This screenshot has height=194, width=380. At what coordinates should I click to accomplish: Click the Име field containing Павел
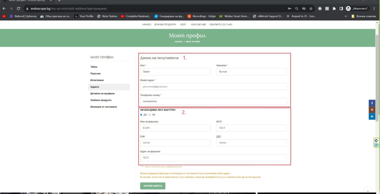[x=175, y=72]
